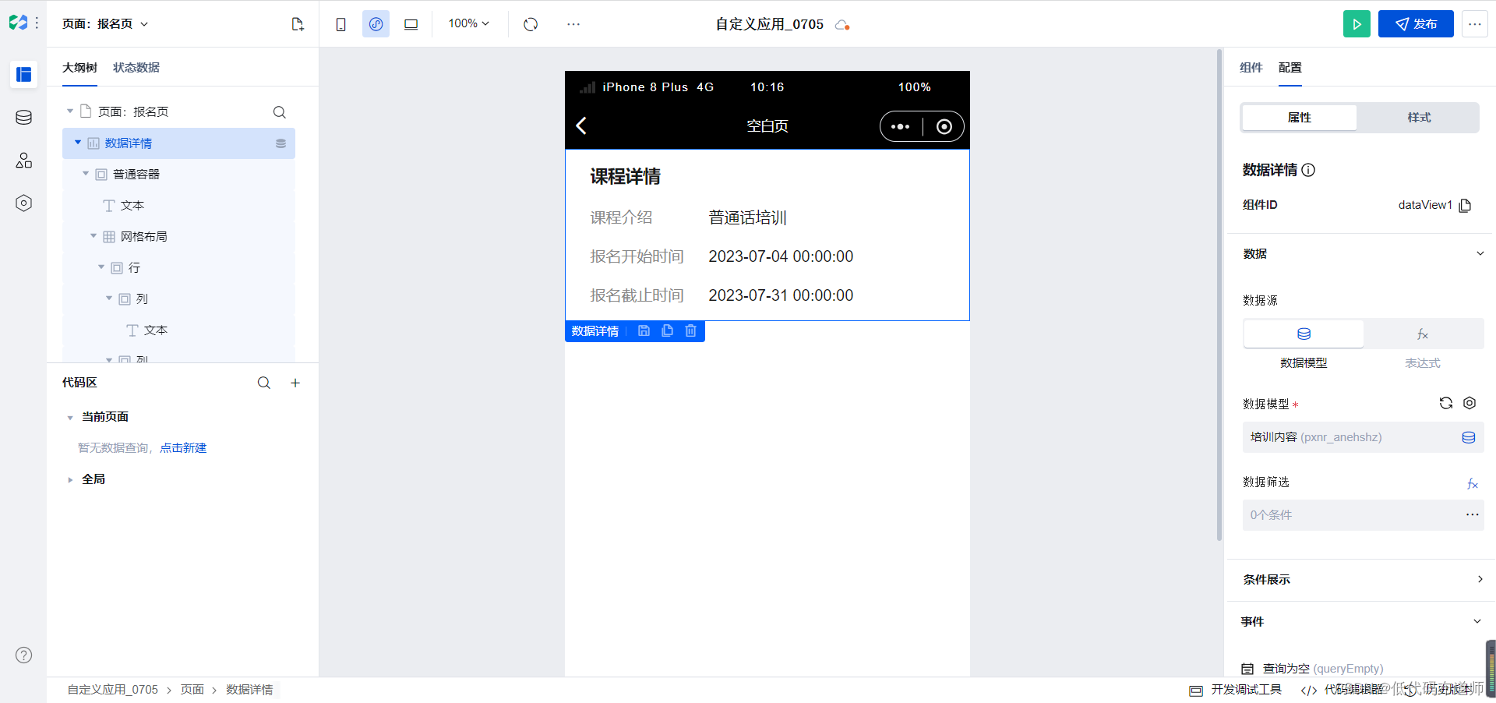Select the 属性 segment

click(x=1299, y=118)
